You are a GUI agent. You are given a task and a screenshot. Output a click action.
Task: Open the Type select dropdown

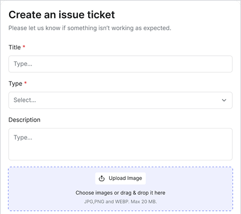point(120,100)
